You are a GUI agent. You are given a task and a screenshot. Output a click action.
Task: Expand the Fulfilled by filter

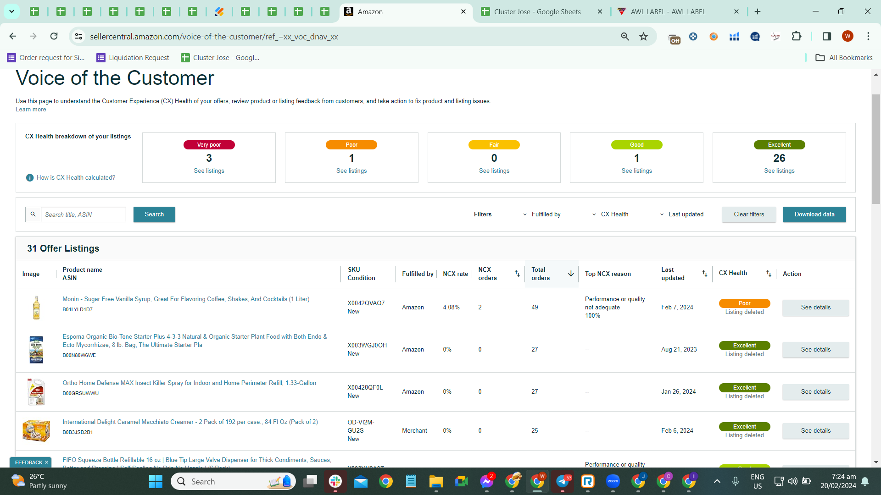tap(541, 214)
